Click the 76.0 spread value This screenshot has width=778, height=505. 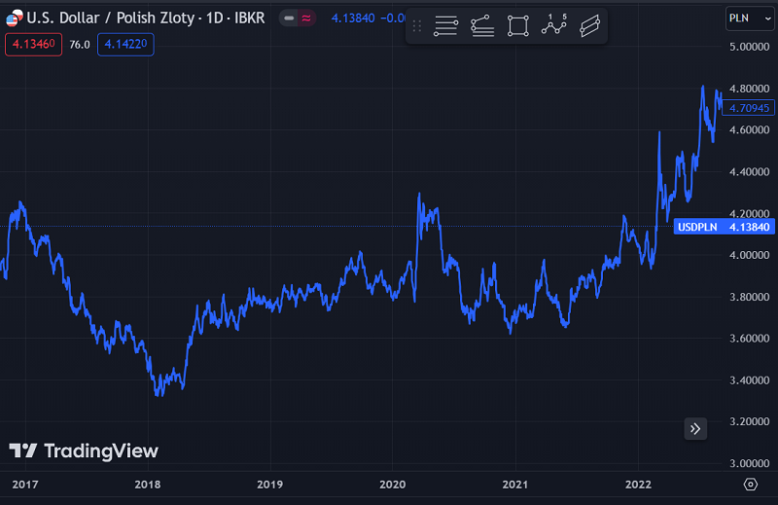click(x=80, y=44)
